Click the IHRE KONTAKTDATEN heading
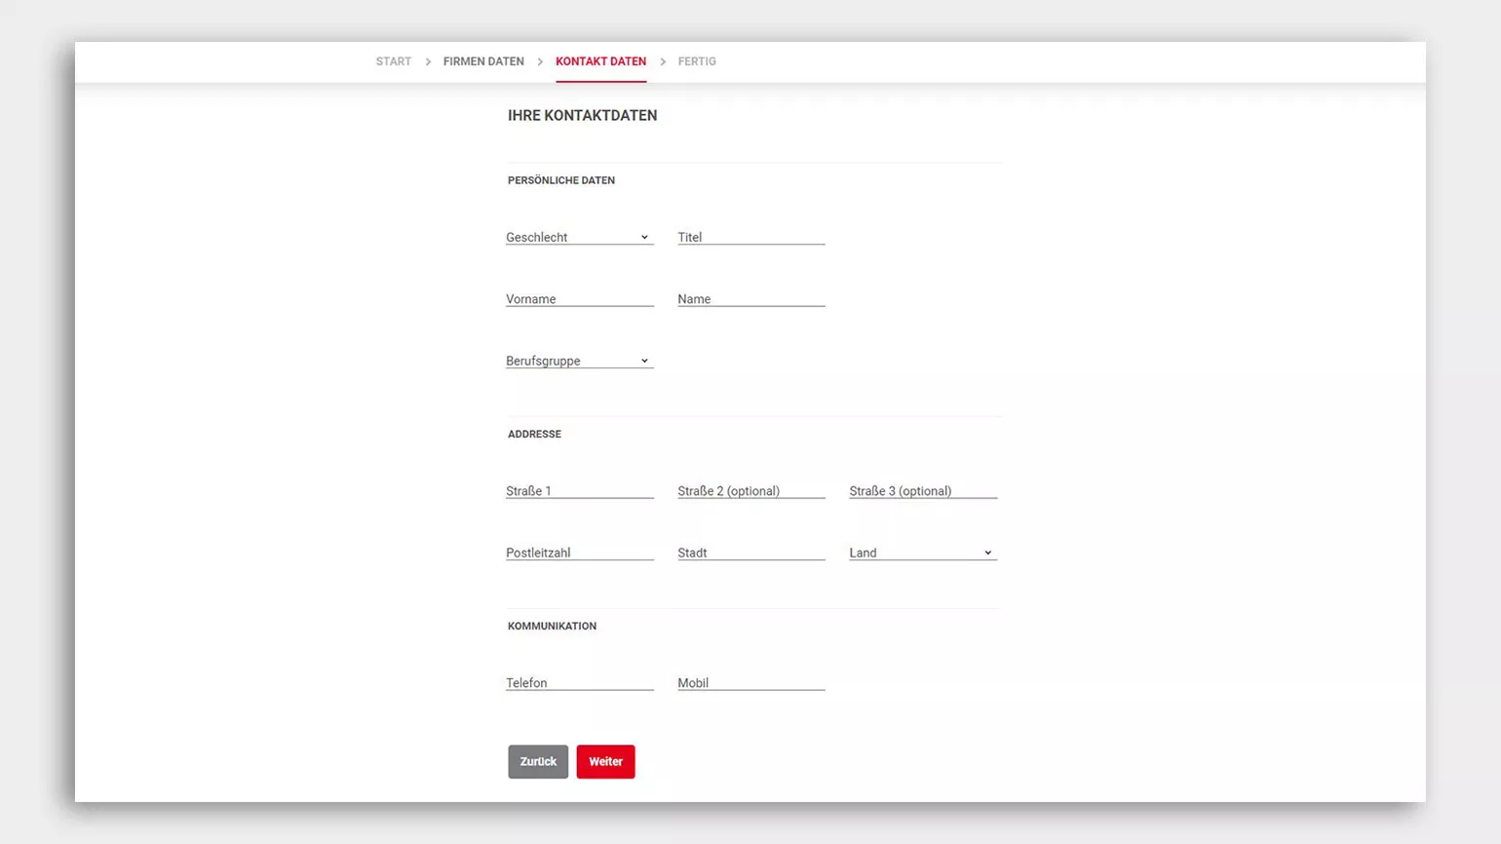The width and height of the screenshot is (1501, 844). (582, 115)
